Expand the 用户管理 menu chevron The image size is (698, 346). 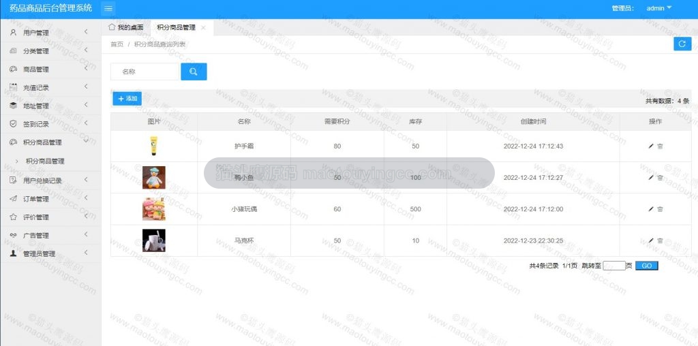86,31
